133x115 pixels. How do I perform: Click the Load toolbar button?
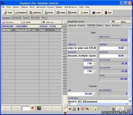coord(96,13)
